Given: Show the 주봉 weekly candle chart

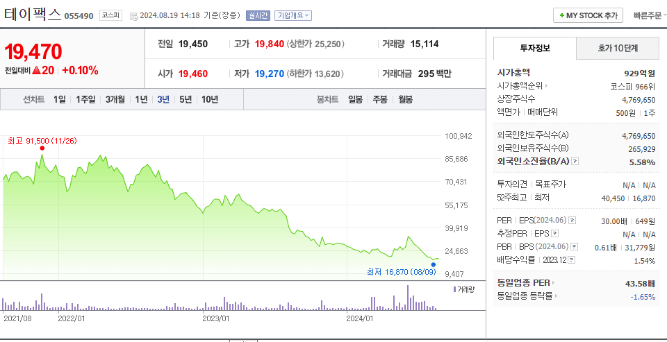Looking at the screenshot, I should [380, 99].
